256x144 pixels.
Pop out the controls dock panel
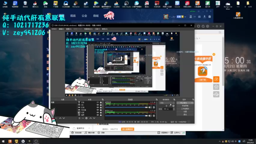[x=193, y=100]
